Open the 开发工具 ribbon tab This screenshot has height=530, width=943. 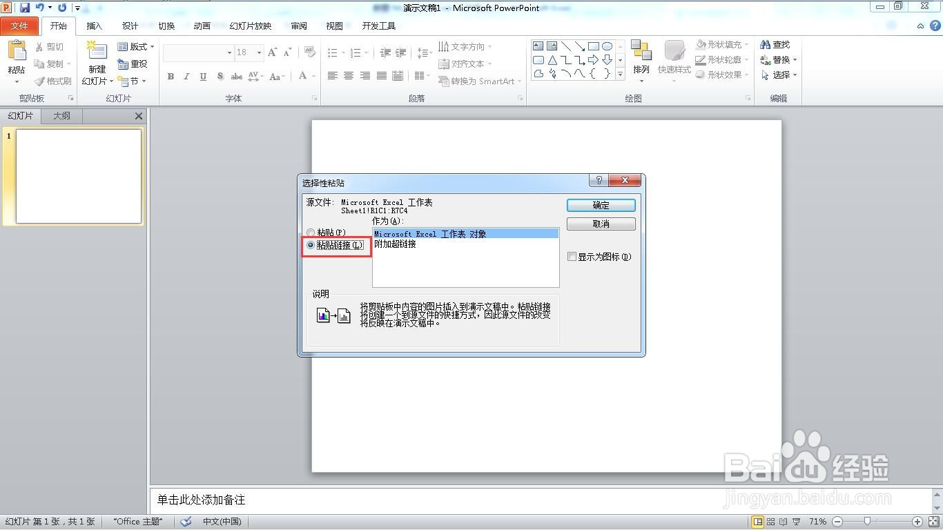point(378,26)
